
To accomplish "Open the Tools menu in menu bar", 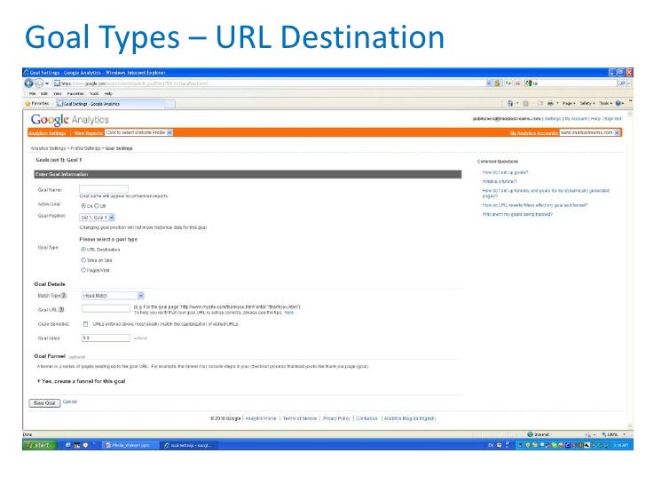I will click(x=94, y=93).
